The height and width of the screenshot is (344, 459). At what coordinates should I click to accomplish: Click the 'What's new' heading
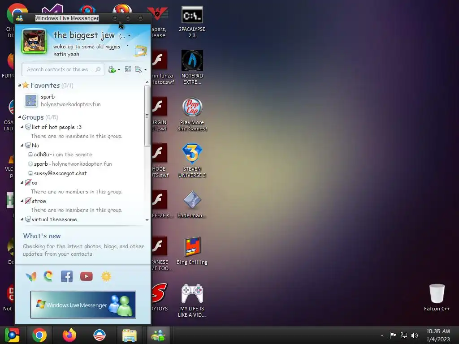pyautogui.click(x=42, y=236)
